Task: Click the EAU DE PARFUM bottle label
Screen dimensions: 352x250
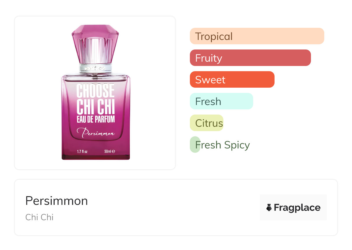Action: point(96,119)
